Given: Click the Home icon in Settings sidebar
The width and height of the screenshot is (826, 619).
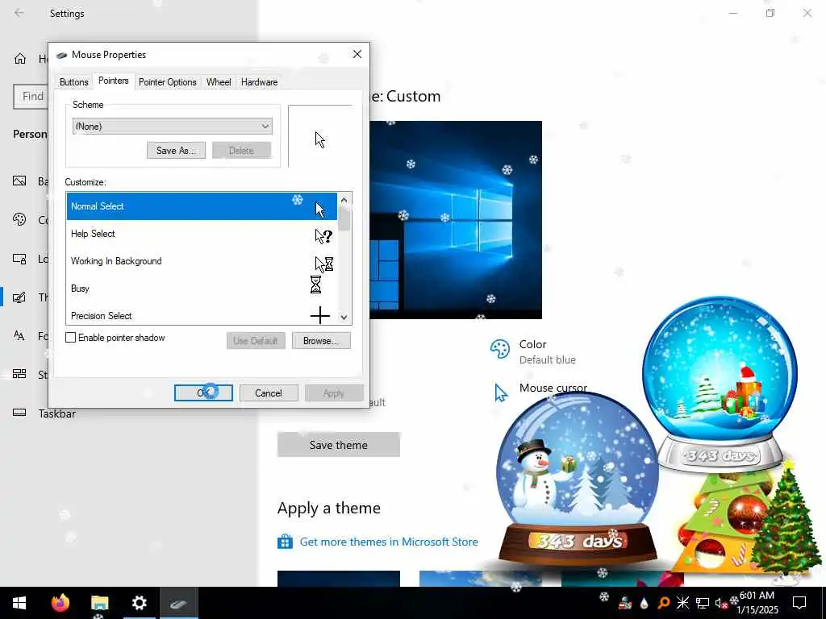Looking at the screenshot, I should pyautogui.click(x=20, y=58).
